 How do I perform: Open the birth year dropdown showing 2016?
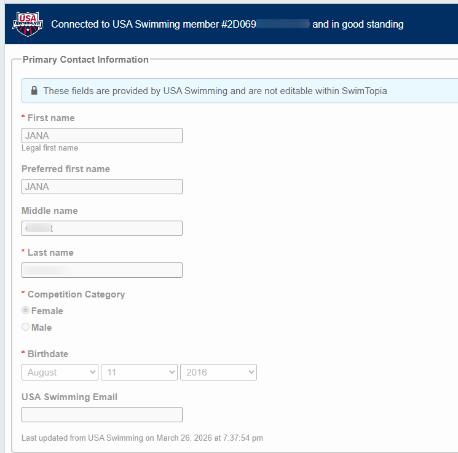[x=218, y=372]
